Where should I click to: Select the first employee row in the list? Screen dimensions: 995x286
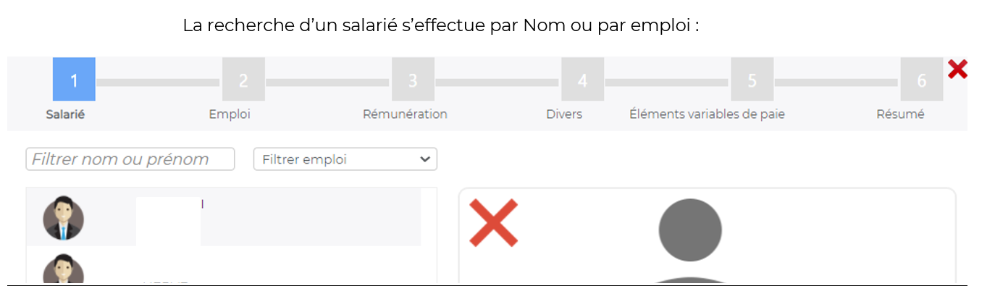click(x=224, y=217)
